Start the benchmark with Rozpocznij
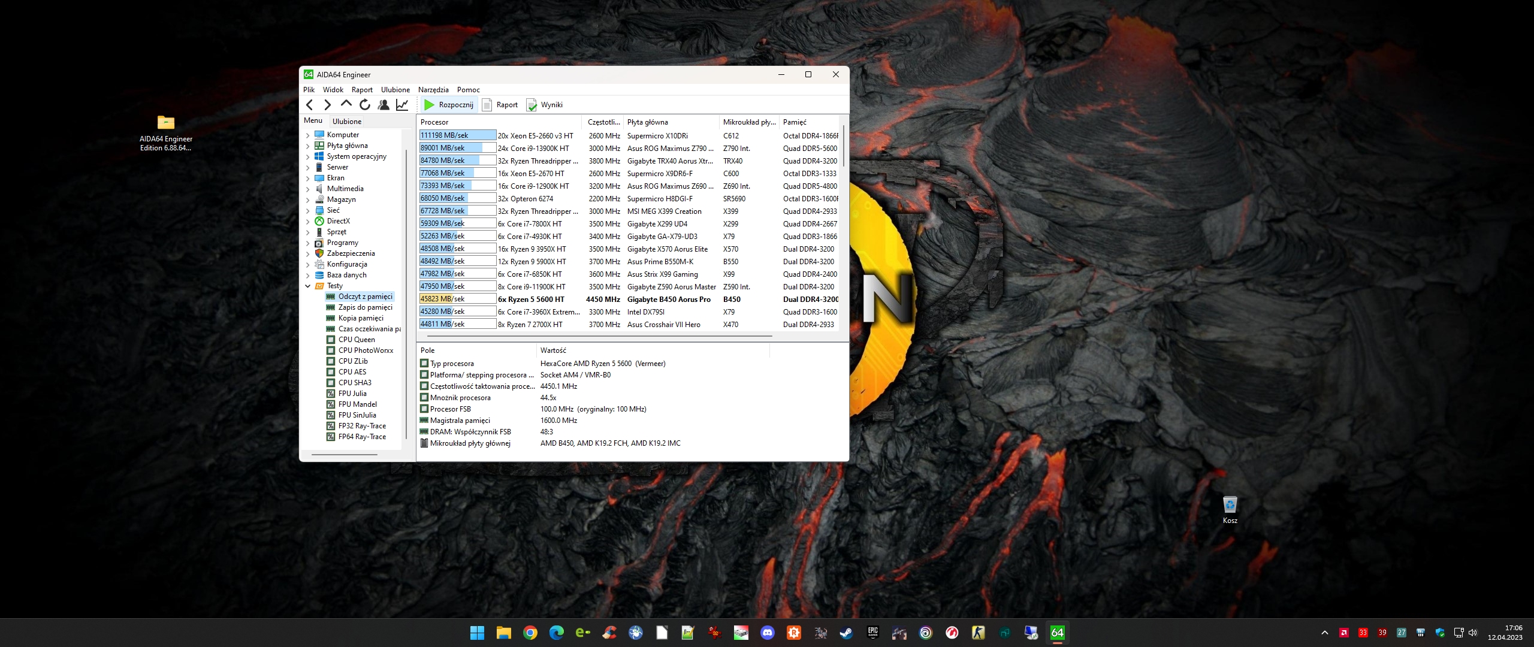 pyautogui.click(x=449, y=105)
